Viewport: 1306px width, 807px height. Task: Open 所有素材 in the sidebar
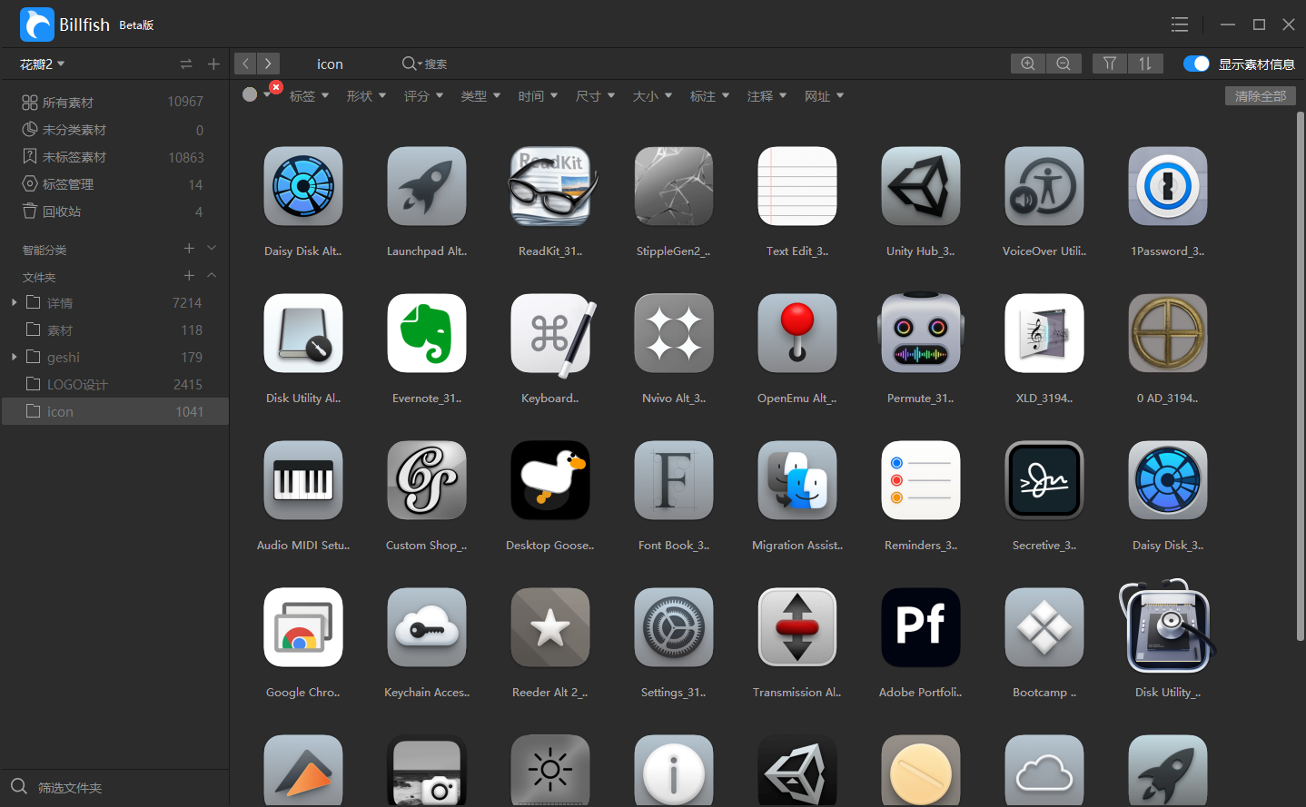114,103
